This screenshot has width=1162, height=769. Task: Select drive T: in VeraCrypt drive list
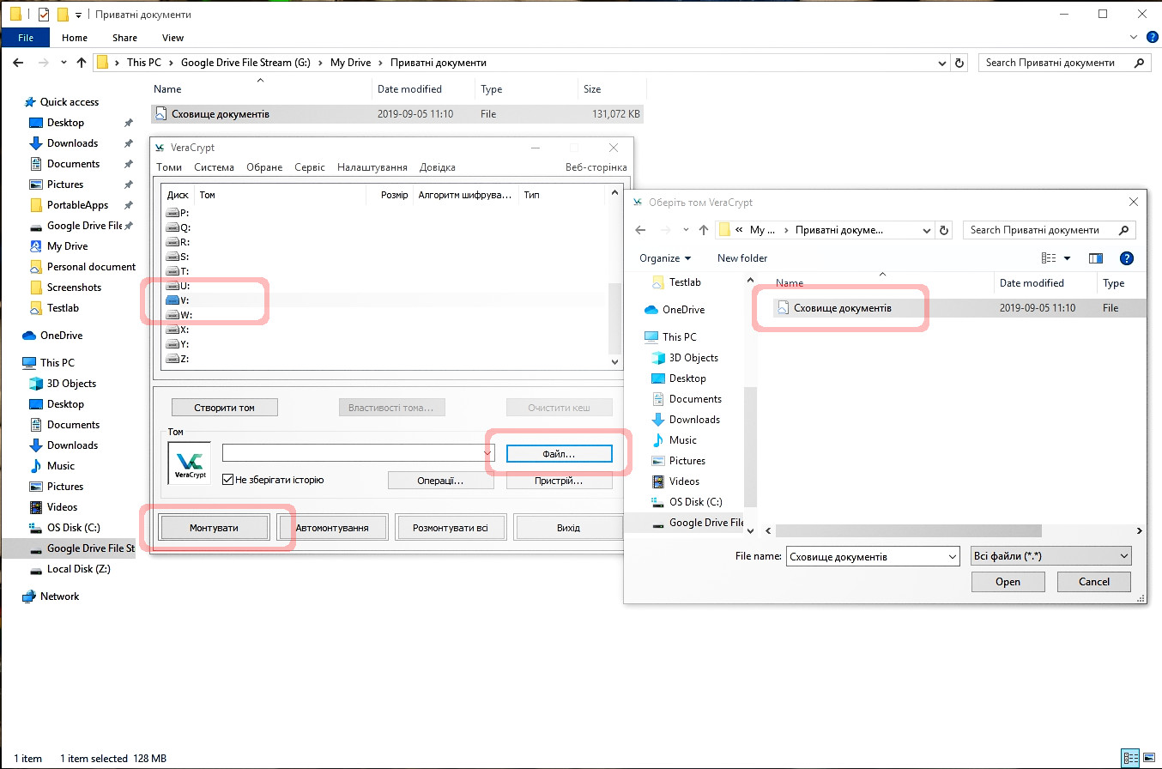(178, 271)
